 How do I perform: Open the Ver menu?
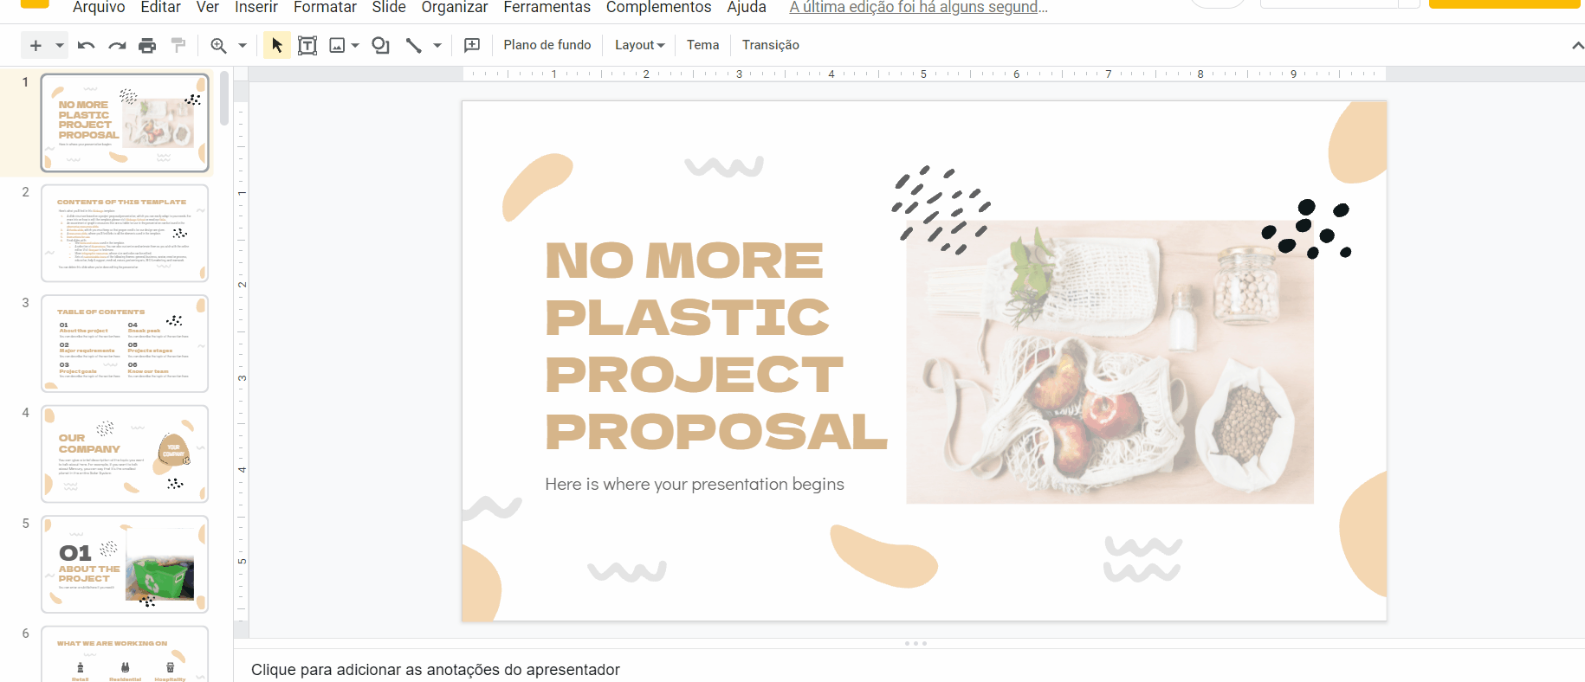[x=208, y=7]
